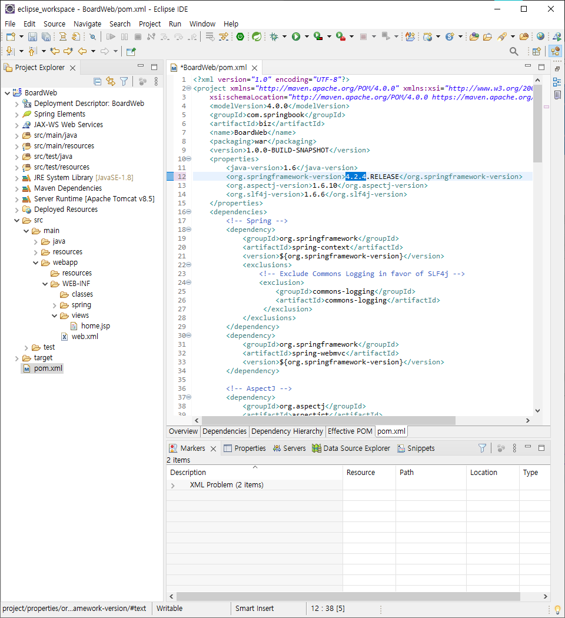The width and height of the screenshot is (565, 618).
Task: Toggle fold marker on line 30 dependency
Action: coord(189,335)
